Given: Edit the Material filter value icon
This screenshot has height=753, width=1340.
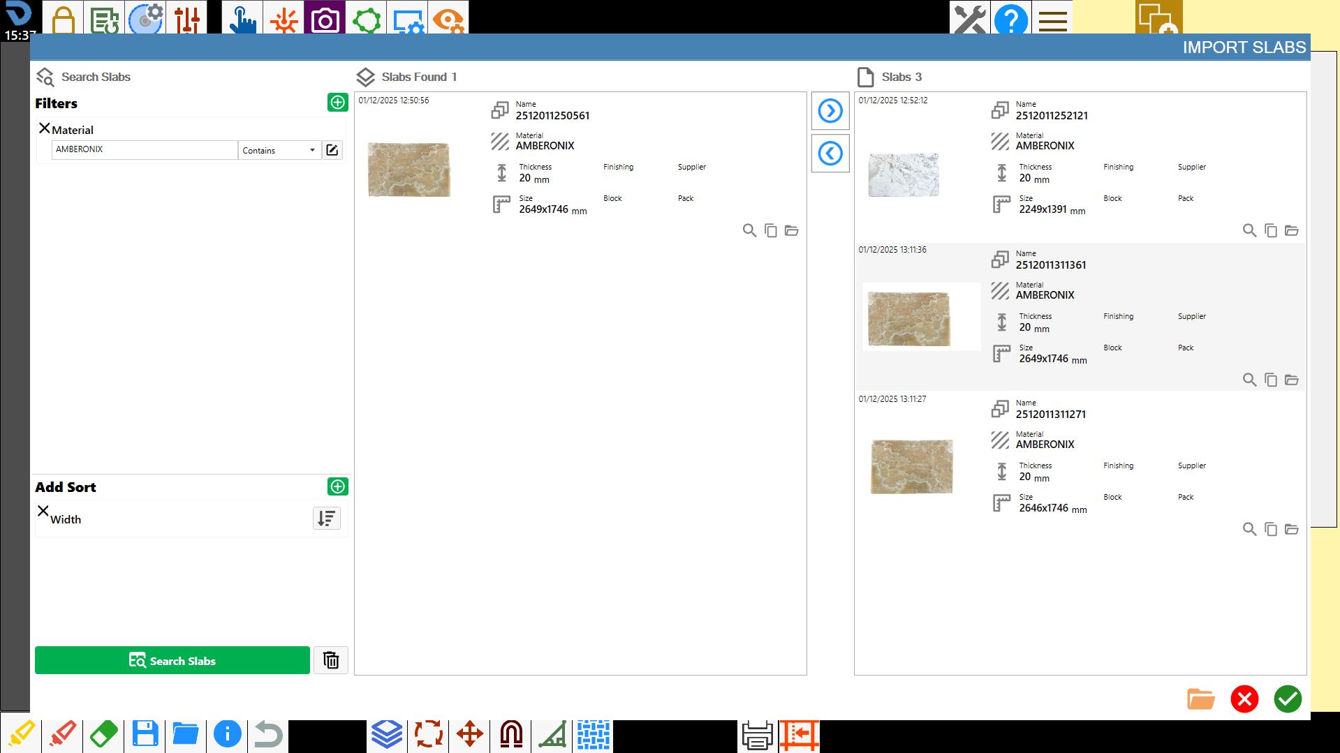Looking at the screenshot, I should point(332,150).
